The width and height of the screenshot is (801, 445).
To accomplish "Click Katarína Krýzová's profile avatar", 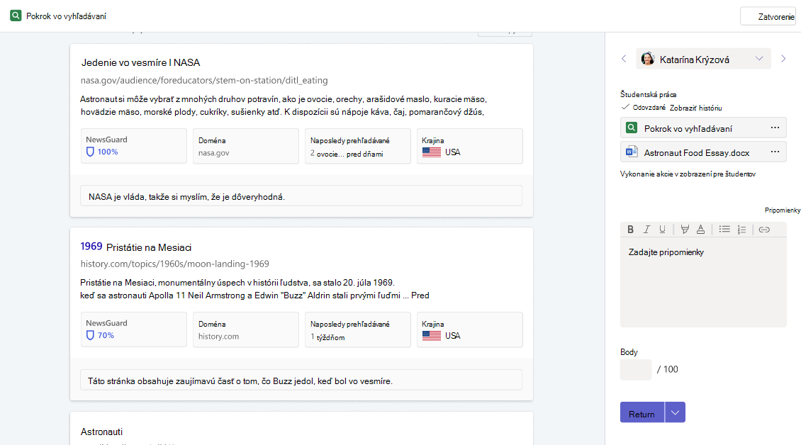I will click(648, 59).
